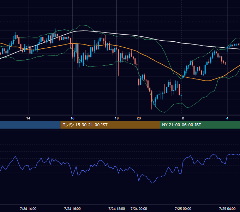The image size is (240, 212).
Task: Click the 20 hour label on price chart
Action: coord(139,118)
